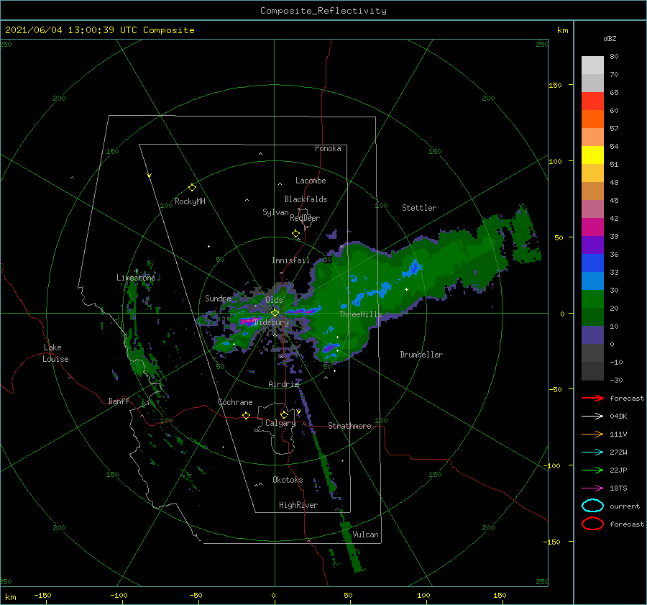The image size is (647, 605).
Task: Click the Innisfail label
Action: (x=290, y=260)
